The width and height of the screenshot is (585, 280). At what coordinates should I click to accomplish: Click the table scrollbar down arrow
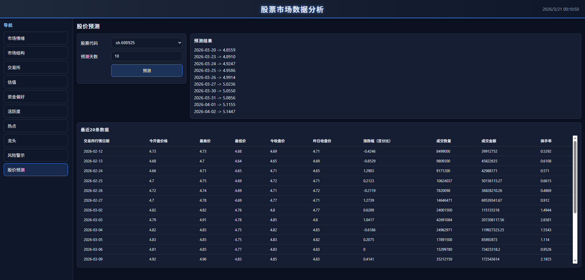point(575,261)
